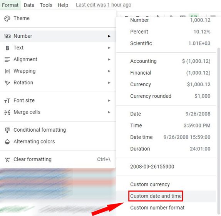Click the Merge cells icon

(7, 112)
